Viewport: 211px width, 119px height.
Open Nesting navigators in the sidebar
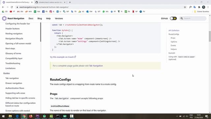[x=14, y=34]
